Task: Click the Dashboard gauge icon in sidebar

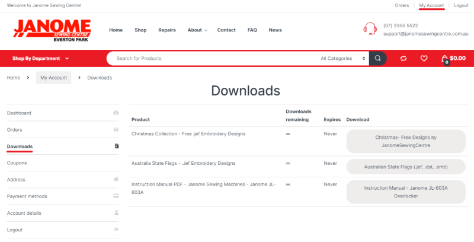Action: click(x=116, y=113)
